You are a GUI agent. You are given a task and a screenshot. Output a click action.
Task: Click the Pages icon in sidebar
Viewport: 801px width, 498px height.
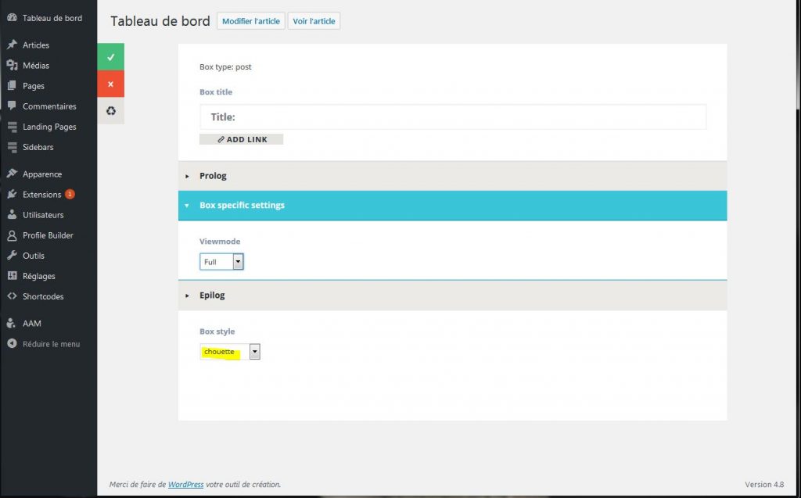pyautogui.click(x=12, y=86)
